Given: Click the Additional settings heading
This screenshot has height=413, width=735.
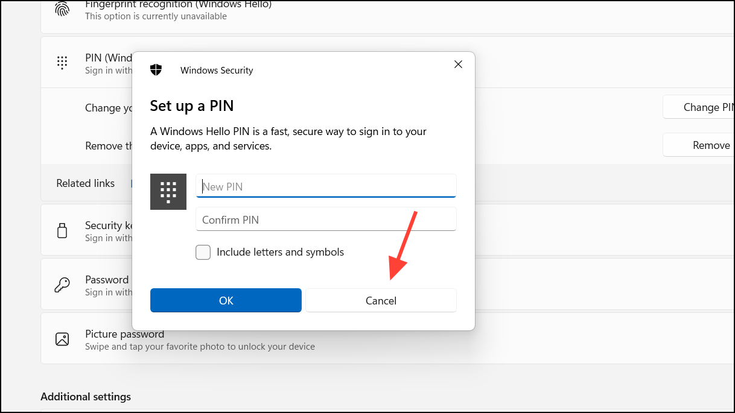Looking at the screenshot, I should pos(85,397).
